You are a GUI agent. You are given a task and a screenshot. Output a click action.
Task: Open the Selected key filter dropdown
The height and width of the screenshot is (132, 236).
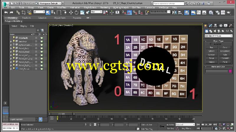(x=185, y=124)
